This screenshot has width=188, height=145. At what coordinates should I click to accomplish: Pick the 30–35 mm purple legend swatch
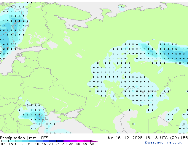point(66,141)
